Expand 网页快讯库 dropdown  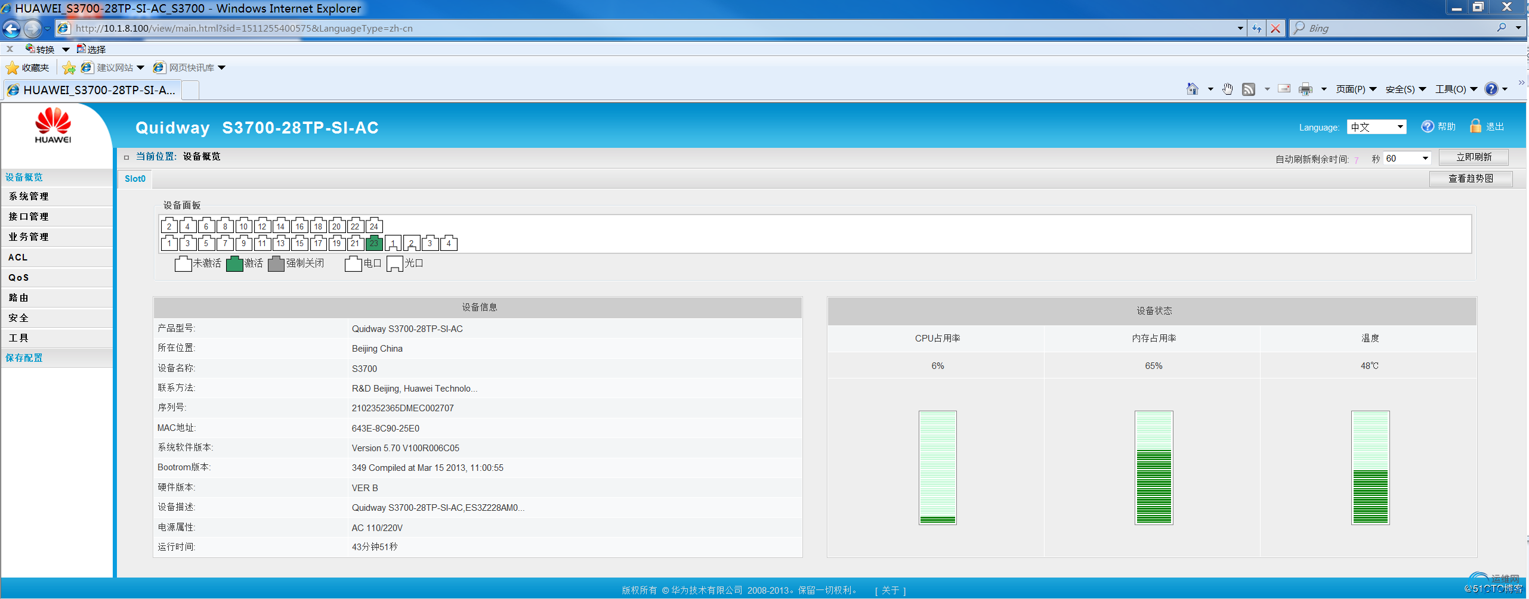tap(221, 67)
